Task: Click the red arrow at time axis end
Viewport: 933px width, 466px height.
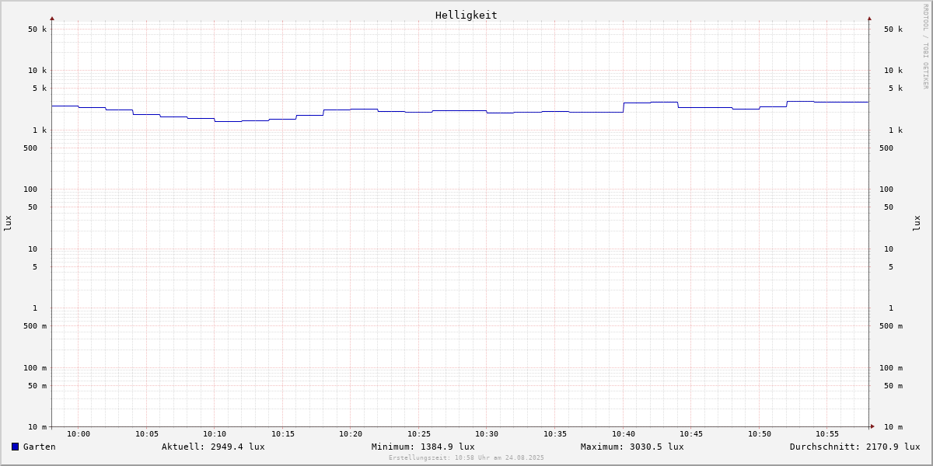Action: [x=872, y=426]
